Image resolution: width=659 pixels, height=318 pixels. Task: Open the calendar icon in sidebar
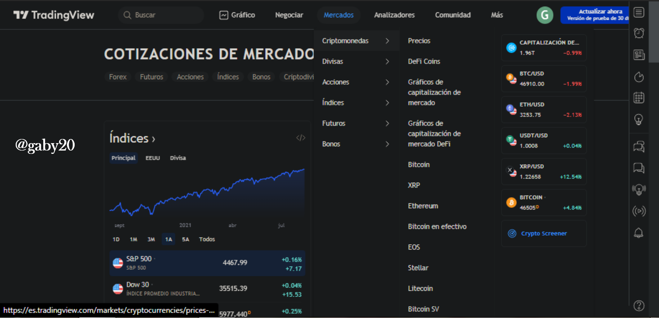pyautogui.click(x=639, y=98)
